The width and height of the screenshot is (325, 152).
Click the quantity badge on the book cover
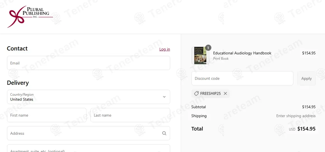208,48
